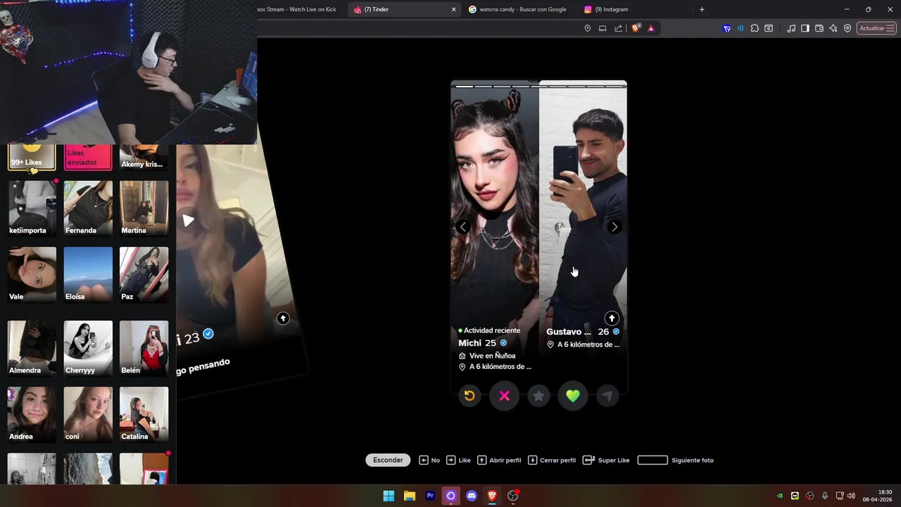Click the location pin icon in address bar
This screenshot has height=507, width=901.
pyautogui.click(x=588, y=28)
